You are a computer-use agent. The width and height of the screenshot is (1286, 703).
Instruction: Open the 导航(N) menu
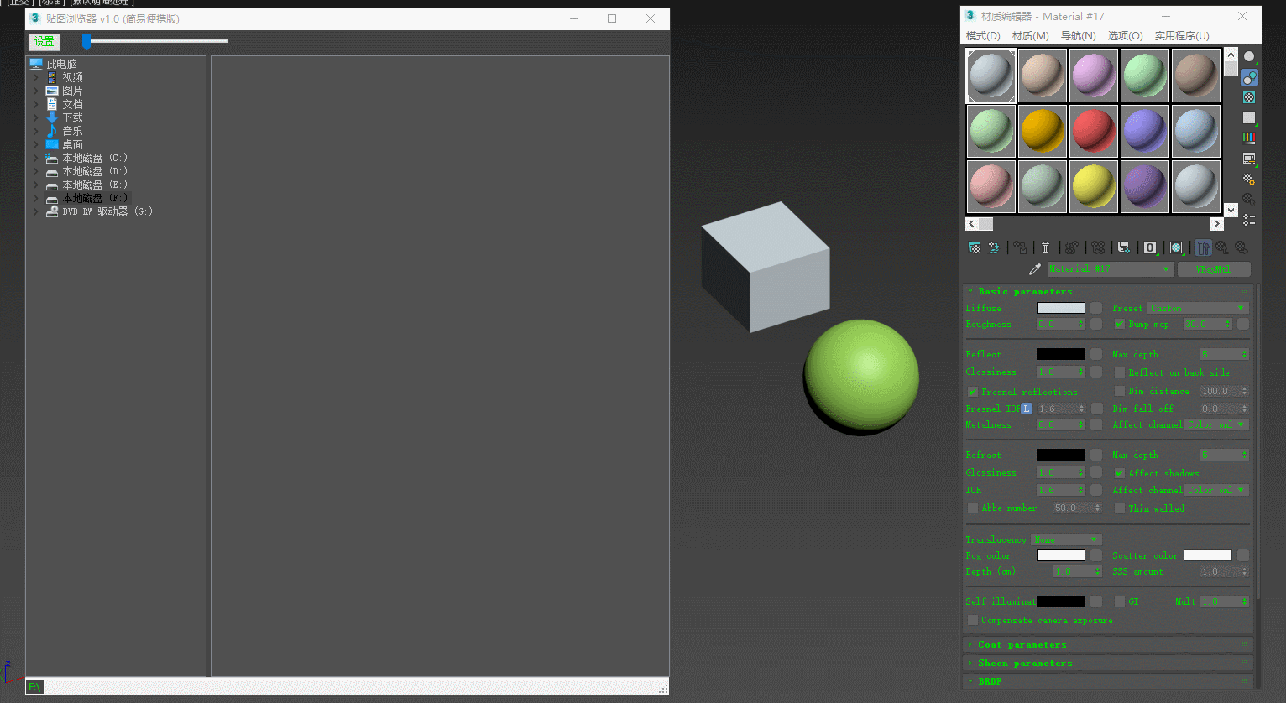click(x=1079, y=36)
